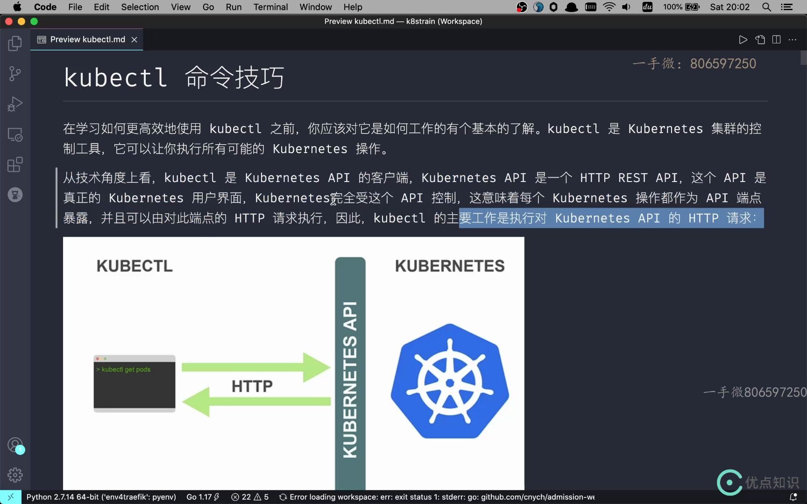Viewport: 807px width, 504px height.
Task: Open the Explorer view in activity bar
Action: 15,43
